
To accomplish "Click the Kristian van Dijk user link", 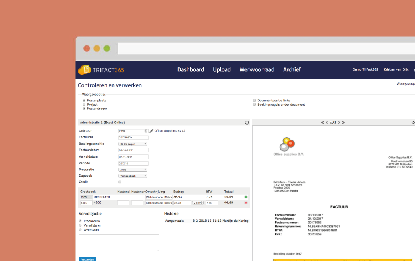I will point(396,69).
